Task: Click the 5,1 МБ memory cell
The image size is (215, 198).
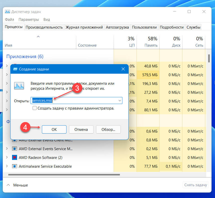Action: pyautogui.click(x=148, y=157)
